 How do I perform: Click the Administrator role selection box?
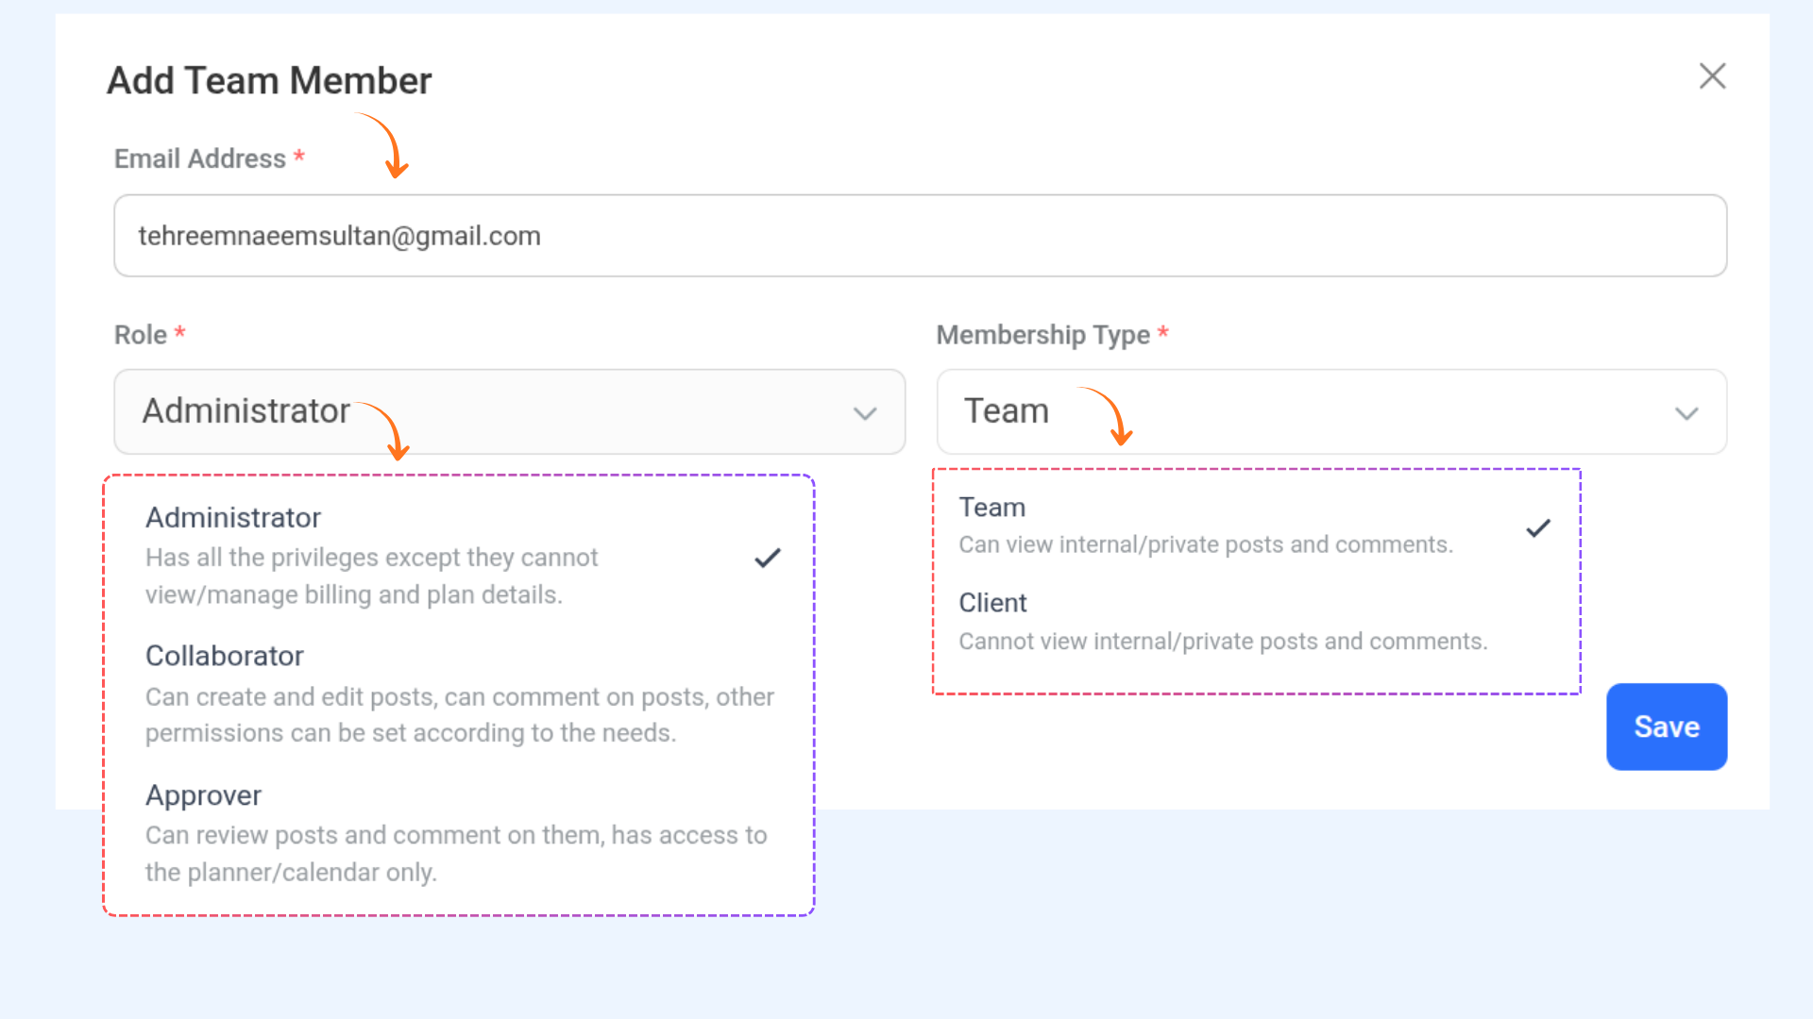(x=510, y=411)
